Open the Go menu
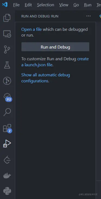The width and height of the screenshot is (101, 199). click(x=76, y=5)
